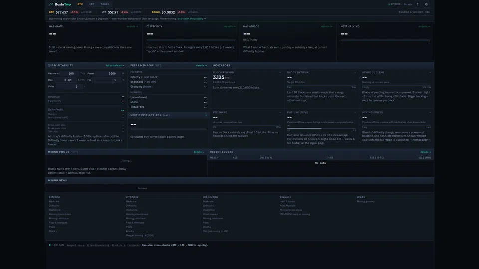
Task: Open Recent Blocks details link
Action: click(x=425, y=152)
